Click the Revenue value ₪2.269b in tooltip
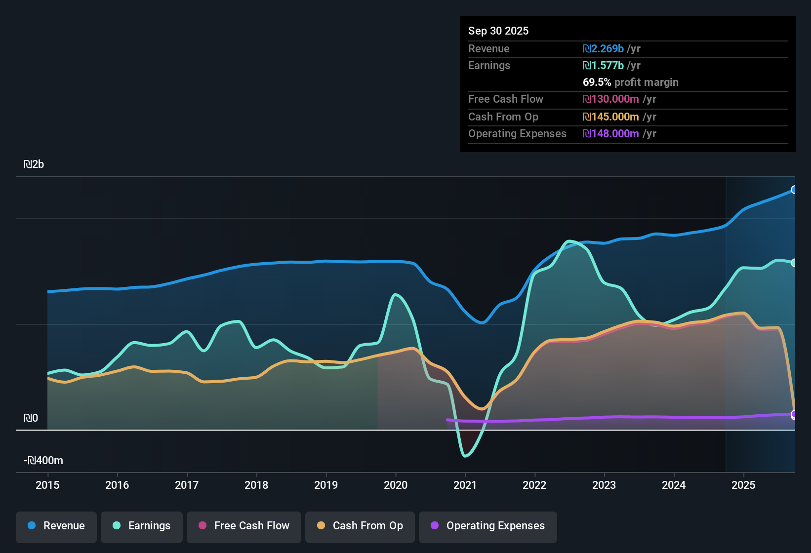This screenshot has height=553, width=811. pos(603,49)
